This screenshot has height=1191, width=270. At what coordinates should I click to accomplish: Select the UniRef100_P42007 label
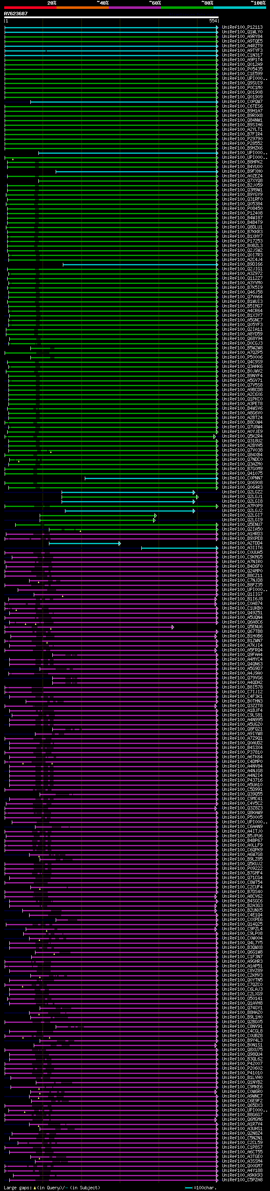pos(242,1063)
